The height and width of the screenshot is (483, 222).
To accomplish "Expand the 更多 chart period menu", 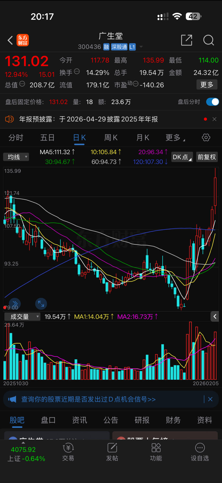I will 175,138.
